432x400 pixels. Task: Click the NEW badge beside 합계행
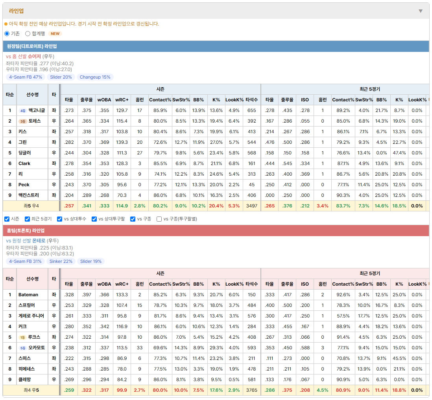coord(55,33)
